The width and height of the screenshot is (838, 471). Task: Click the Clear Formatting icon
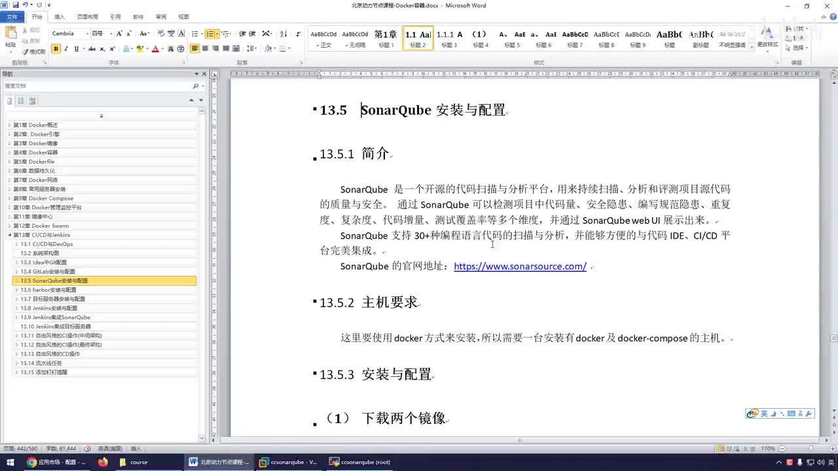[x=161, y=33]
